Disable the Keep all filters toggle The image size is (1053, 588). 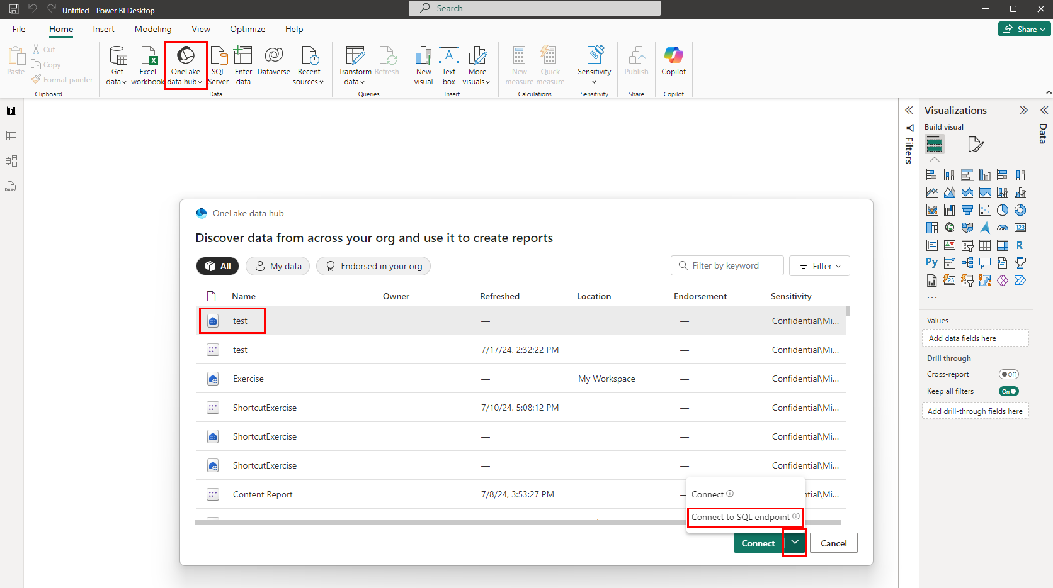click(1008, 391)
